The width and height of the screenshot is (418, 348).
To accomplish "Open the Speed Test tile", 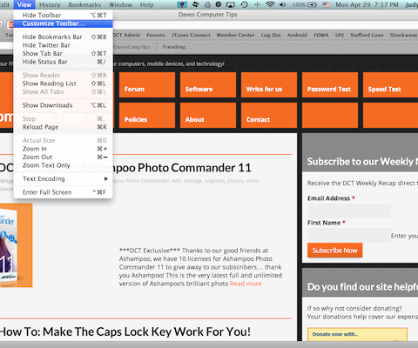I will point(390,84).
